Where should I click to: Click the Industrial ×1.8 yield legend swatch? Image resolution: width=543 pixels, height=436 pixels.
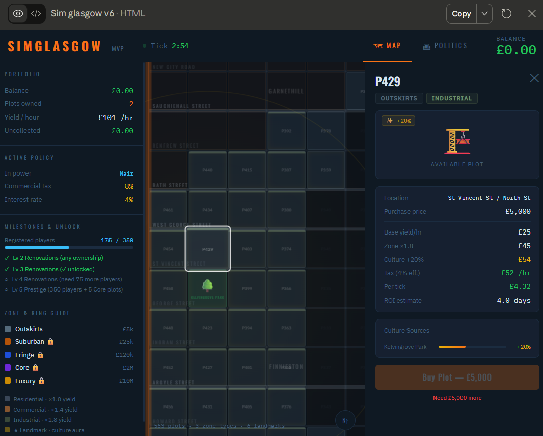click(x=7, y=419)
